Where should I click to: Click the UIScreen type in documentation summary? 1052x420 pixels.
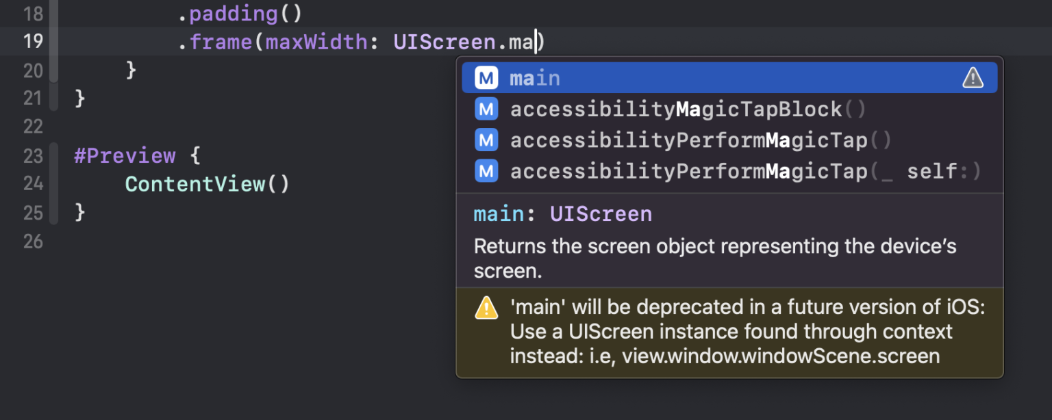[601, 214]
